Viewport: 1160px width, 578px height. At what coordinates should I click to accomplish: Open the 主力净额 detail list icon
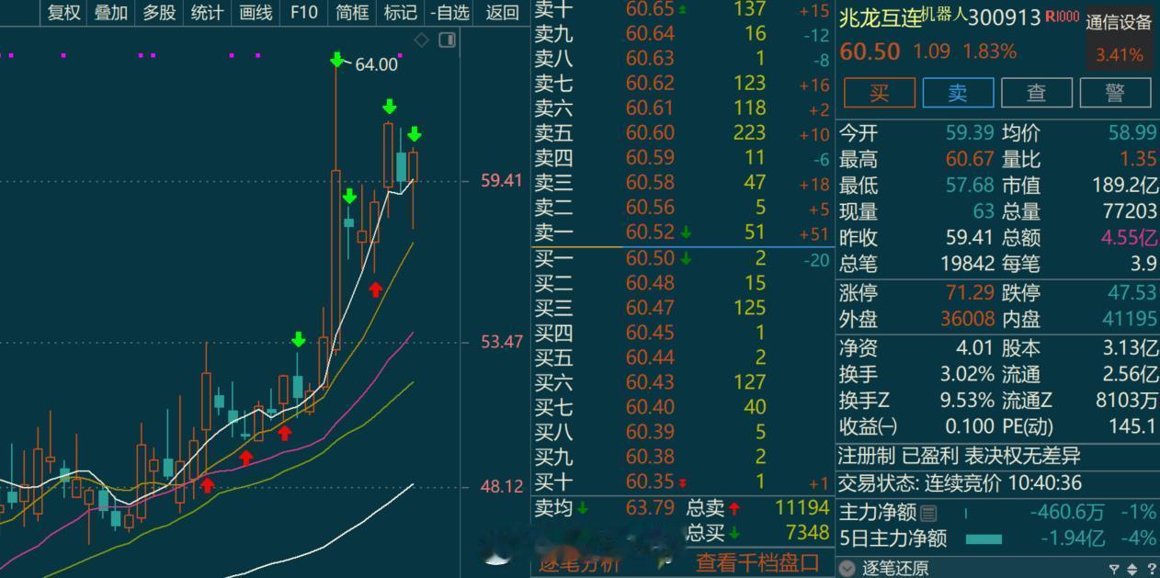click(x=928, y=514)
